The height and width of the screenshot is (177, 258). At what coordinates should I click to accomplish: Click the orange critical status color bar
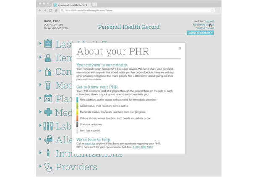[x=77, y=118]
